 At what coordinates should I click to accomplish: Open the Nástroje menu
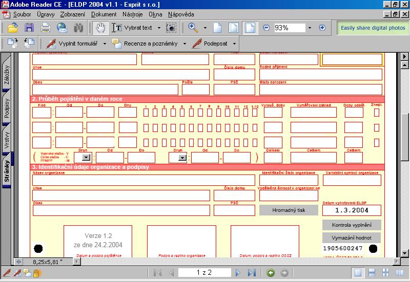(133, 14)
